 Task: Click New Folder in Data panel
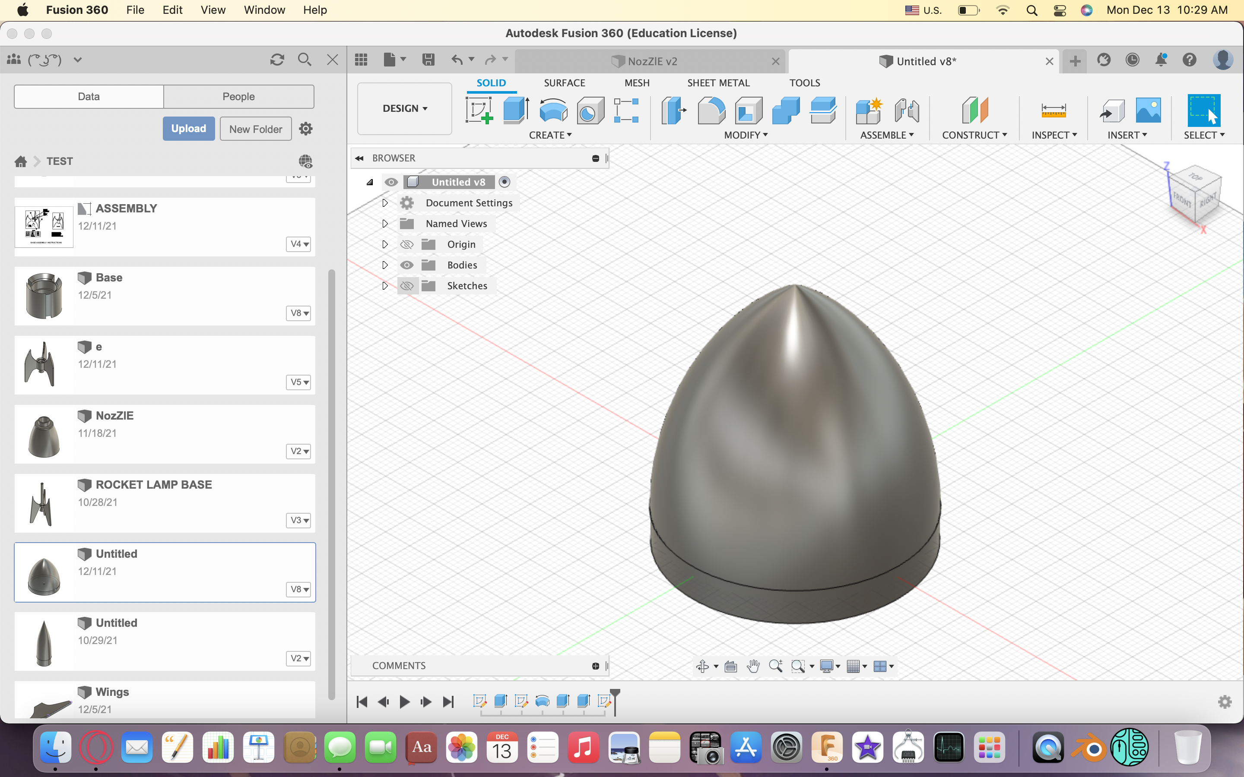pyautogui.click(x=254, y=128)
